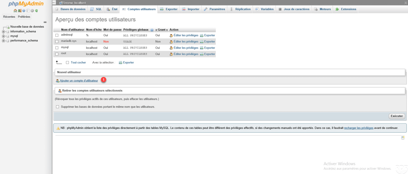Click the information_schema database icon

coord(8,32)
